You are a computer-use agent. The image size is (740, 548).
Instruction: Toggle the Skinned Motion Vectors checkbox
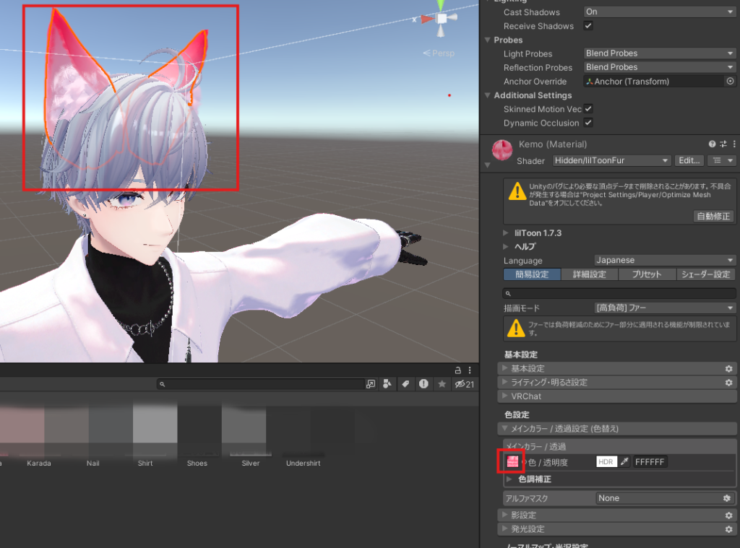588,109
